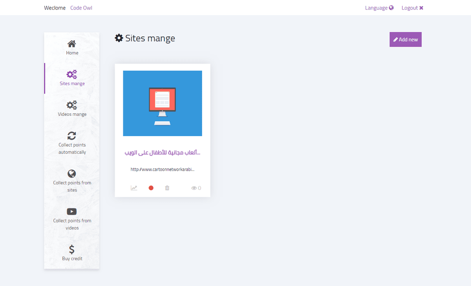Screen dimensions: 471x286
Task: Click the gear icon beside Sites mange heading
Action: coord(119,38)
